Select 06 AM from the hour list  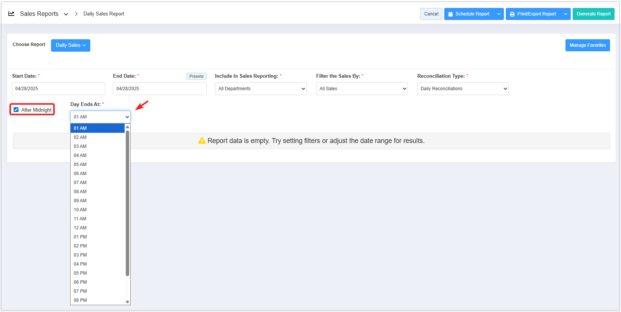[x=80, y=174]
